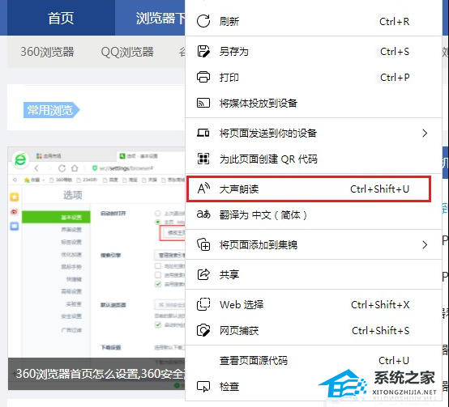Screen dimensions: 449x407
Task: Click the 系统之家 site logo
Action: [378, 384]
